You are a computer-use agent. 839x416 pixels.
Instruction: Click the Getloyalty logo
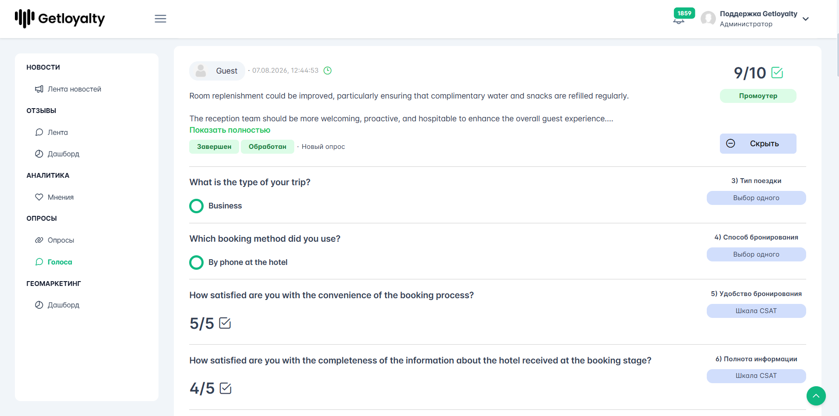[x=60, y=19]
